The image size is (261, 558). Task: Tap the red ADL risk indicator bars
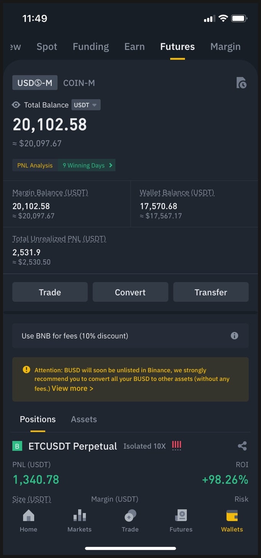pos(176,445)
